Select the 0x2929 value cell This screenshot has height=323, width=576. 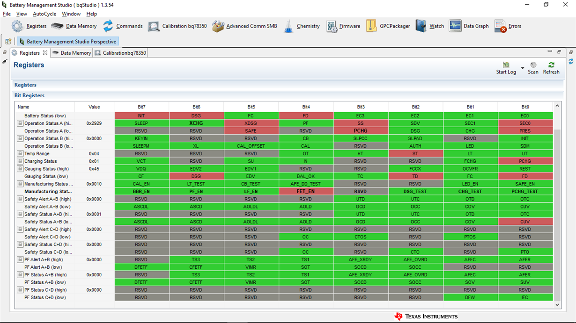pos(94,123)
